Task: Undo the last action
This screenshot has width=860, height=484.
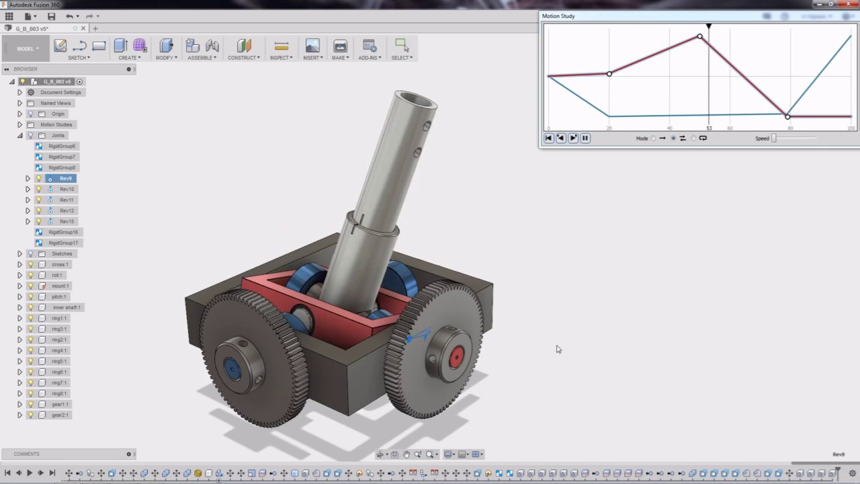Action: tap(69, 16)
